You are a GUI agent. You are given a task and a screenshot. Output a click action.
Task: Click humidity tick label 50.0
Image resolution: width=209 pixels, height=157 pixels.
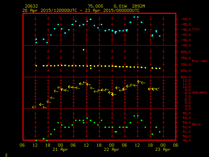[186, 136]
